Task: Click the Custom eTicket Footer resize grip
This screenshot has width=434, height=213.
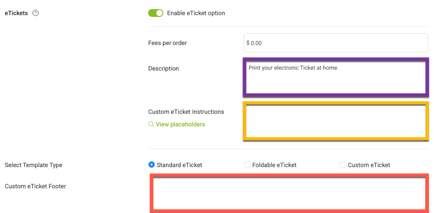Action: pyautogui.click(x=425, y=207)
